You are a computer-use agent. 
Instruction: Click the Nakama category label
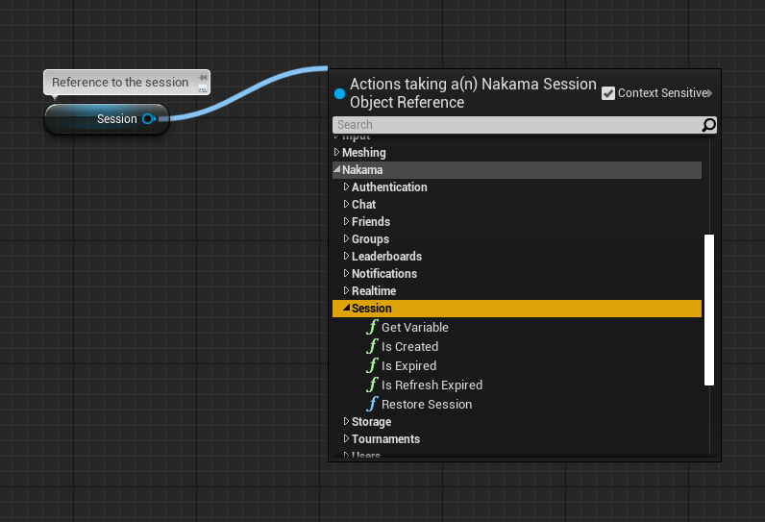click(362, 170)
